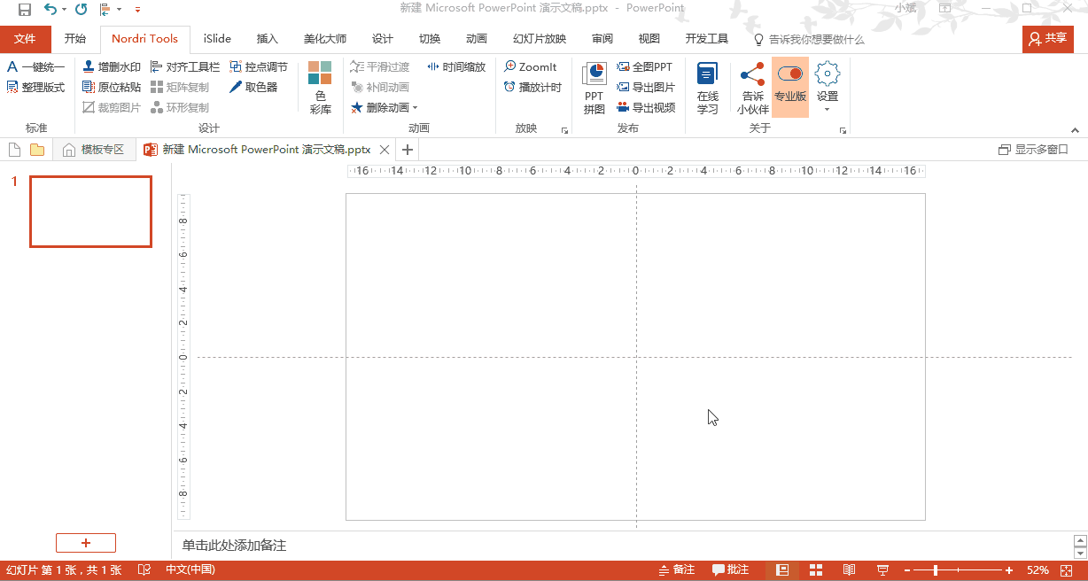1088x581 pixels.
Task: Click the add new slide plus button
Action: tap(86, 543)
